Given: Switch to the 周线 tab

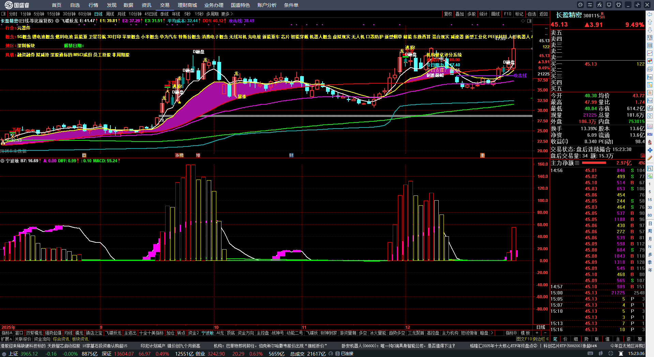Looking at the screenshot, I should pos(110,14).
